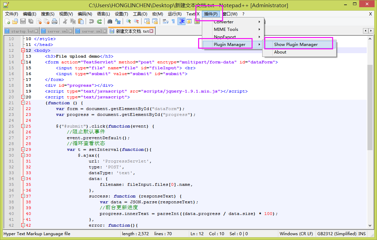377x240 pixels.
Task: Expand the Converter submenu entry
Action: (x=233, y=22)
